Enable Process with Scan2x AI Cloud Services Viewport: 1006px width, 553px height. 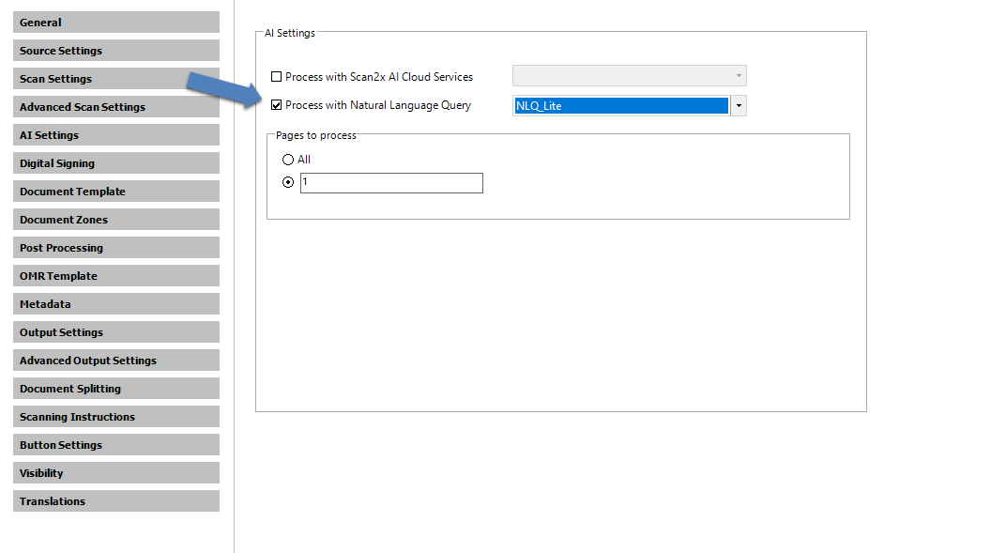point(276,77)
